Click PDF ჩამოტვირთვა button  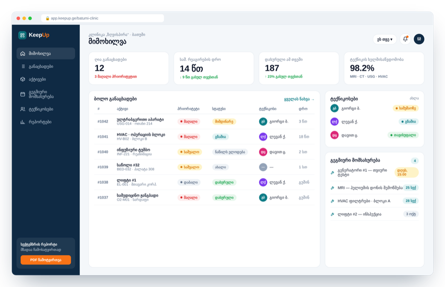(x=45, y=260)
